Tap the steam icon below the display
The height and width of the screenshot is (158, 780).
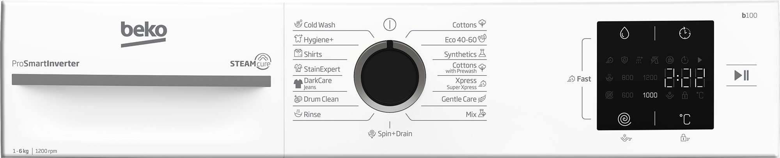626,138
